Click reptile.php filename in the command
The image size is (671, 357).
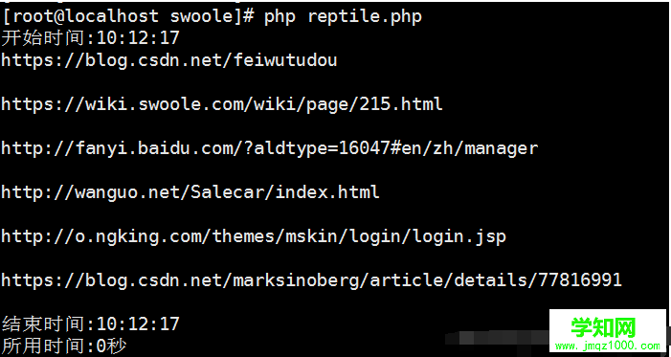pyautogui.click(x=365, y=17)
